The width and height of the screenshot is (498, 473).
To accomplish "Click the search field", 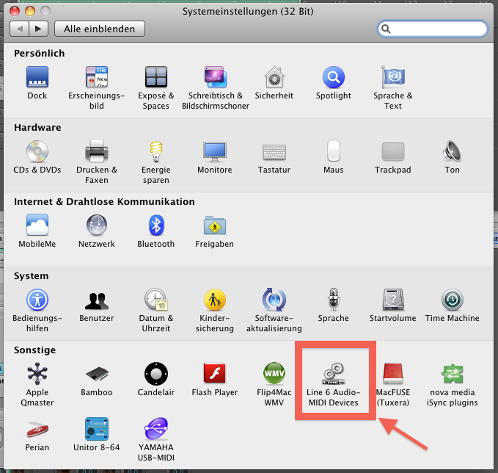I will (x=433, y=29).
